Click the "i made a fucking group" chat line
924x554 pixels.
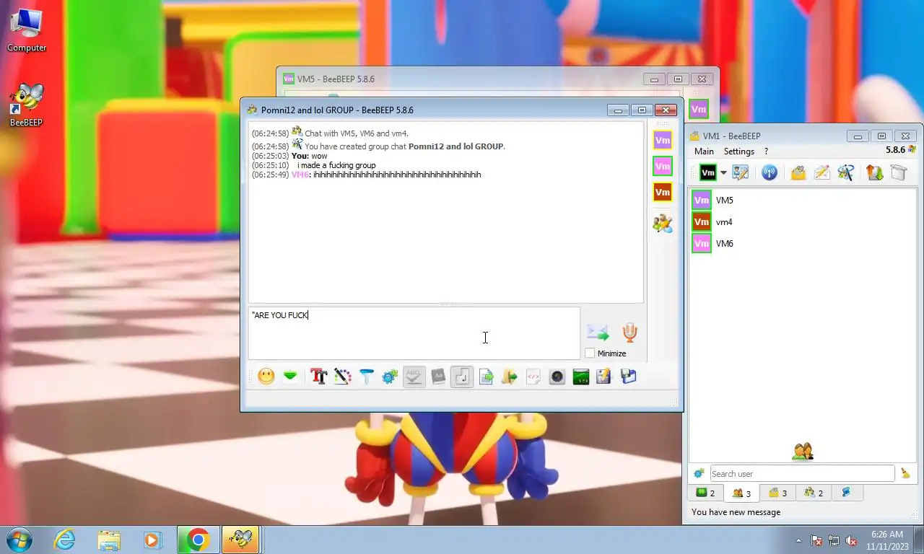(336, 165)
